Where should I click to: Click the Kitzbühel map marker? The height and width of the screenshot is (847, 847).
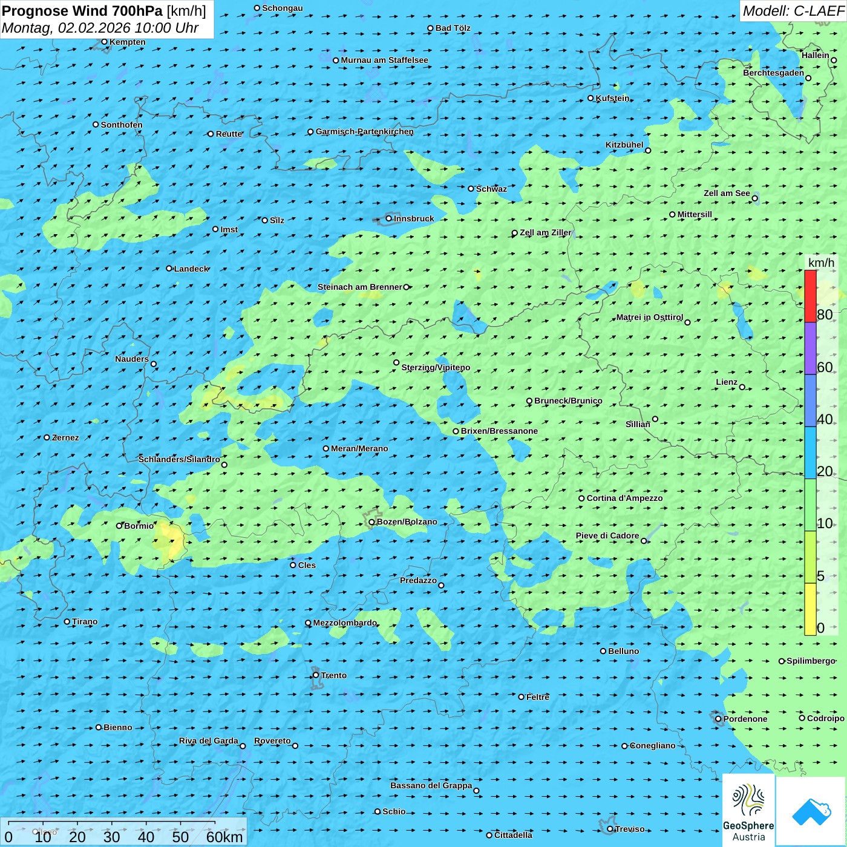(648, 151)
